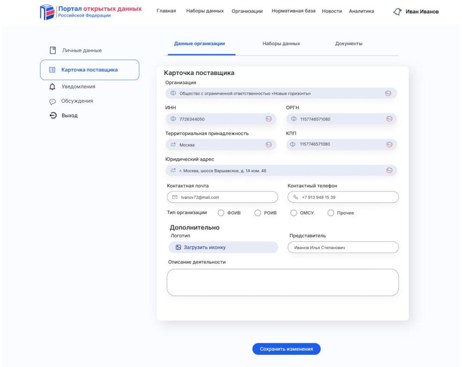The height and width of the screenshot is (367, 462).
Task: Open notifications via bell icon near Иван Иванов
Action: pyautogui.click(x=396, y=12)
